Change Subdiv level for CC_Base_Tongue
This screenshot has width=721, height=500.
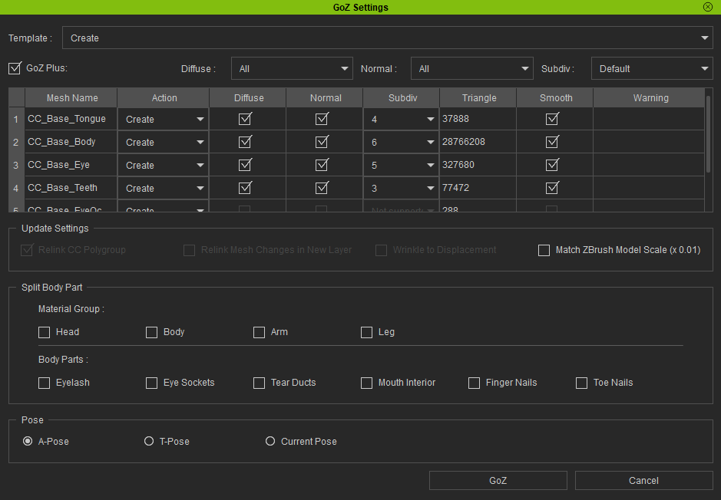[x=402, y=119]
